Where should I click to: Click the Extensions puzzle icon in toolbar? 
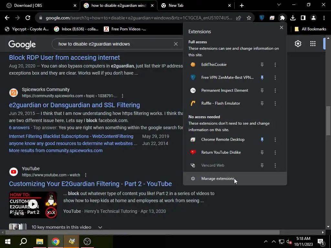click(282, 18)
